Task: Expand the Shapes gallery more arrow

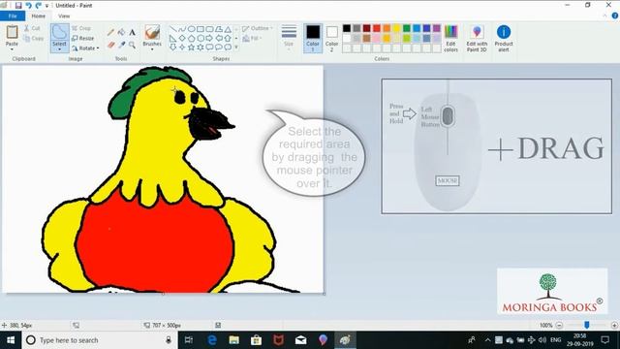Action: [x=236, y=48]
